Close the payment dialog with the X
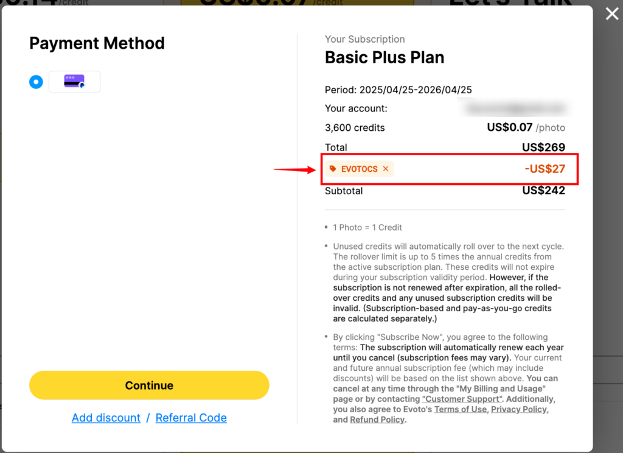The height and width of the screenshot is (453, 623). (612, 14)
